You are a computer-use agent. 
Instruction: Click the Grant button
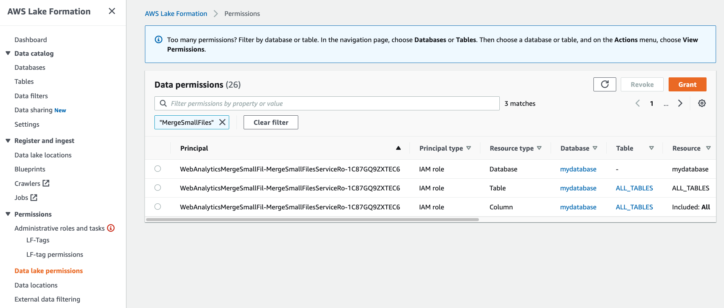pyautogui.click(x=687, y=84)
